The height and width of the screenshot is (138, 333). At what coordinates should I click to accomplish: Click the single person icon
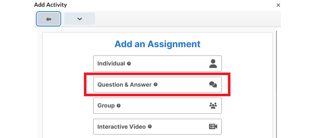coord(213,64)
